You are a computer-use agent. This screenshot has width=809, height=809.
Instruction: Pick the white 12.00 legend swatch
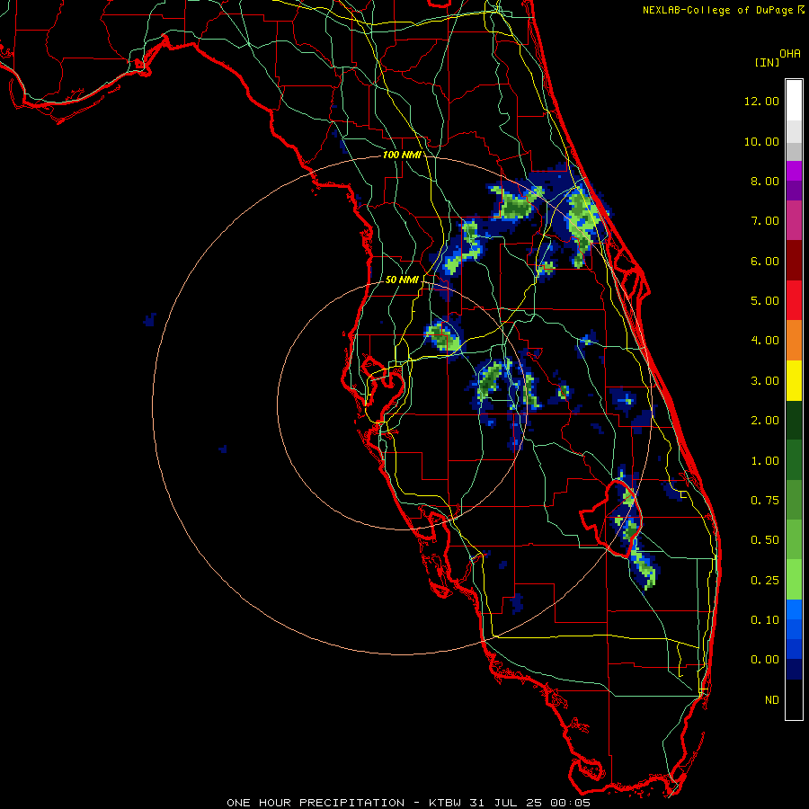coord(794,100)
